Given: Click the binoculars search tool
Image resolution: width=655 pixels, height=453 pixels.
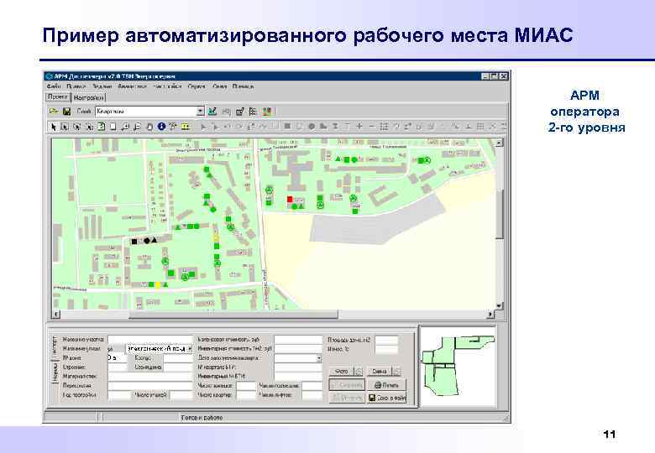Looking at the screenshot, I should coord(173,127).
